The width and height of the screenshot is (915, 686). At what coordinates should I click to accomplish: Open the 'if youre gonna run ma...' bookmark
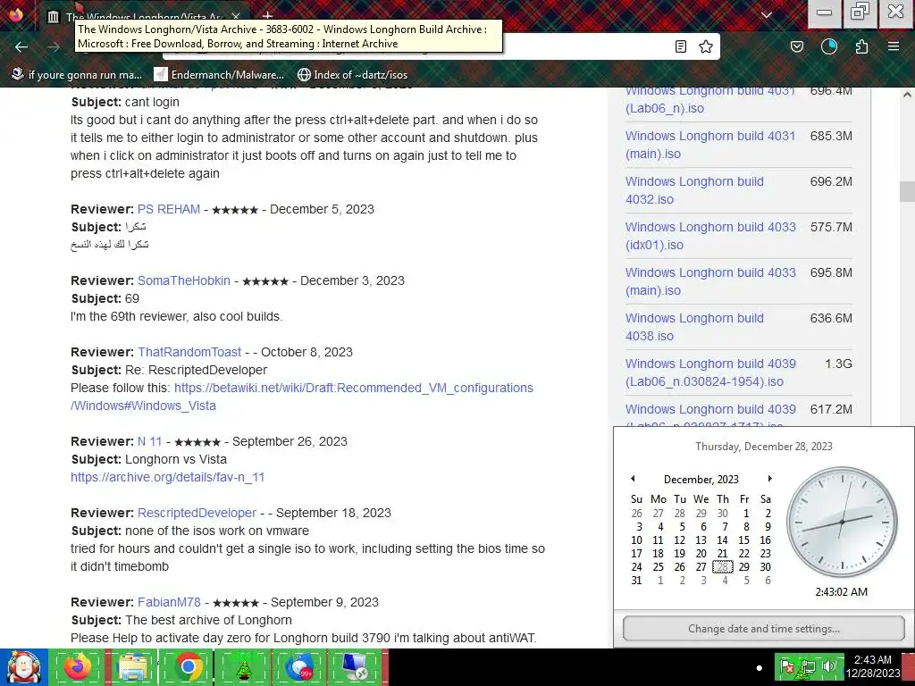77,75
